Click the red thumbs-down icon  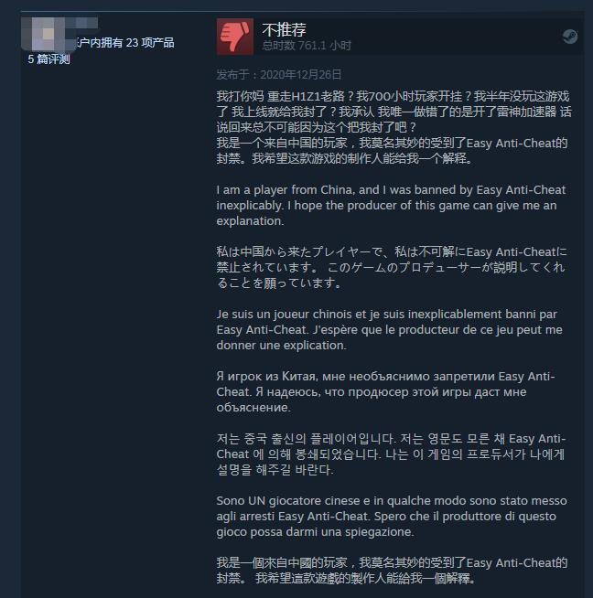pos(234,37)
